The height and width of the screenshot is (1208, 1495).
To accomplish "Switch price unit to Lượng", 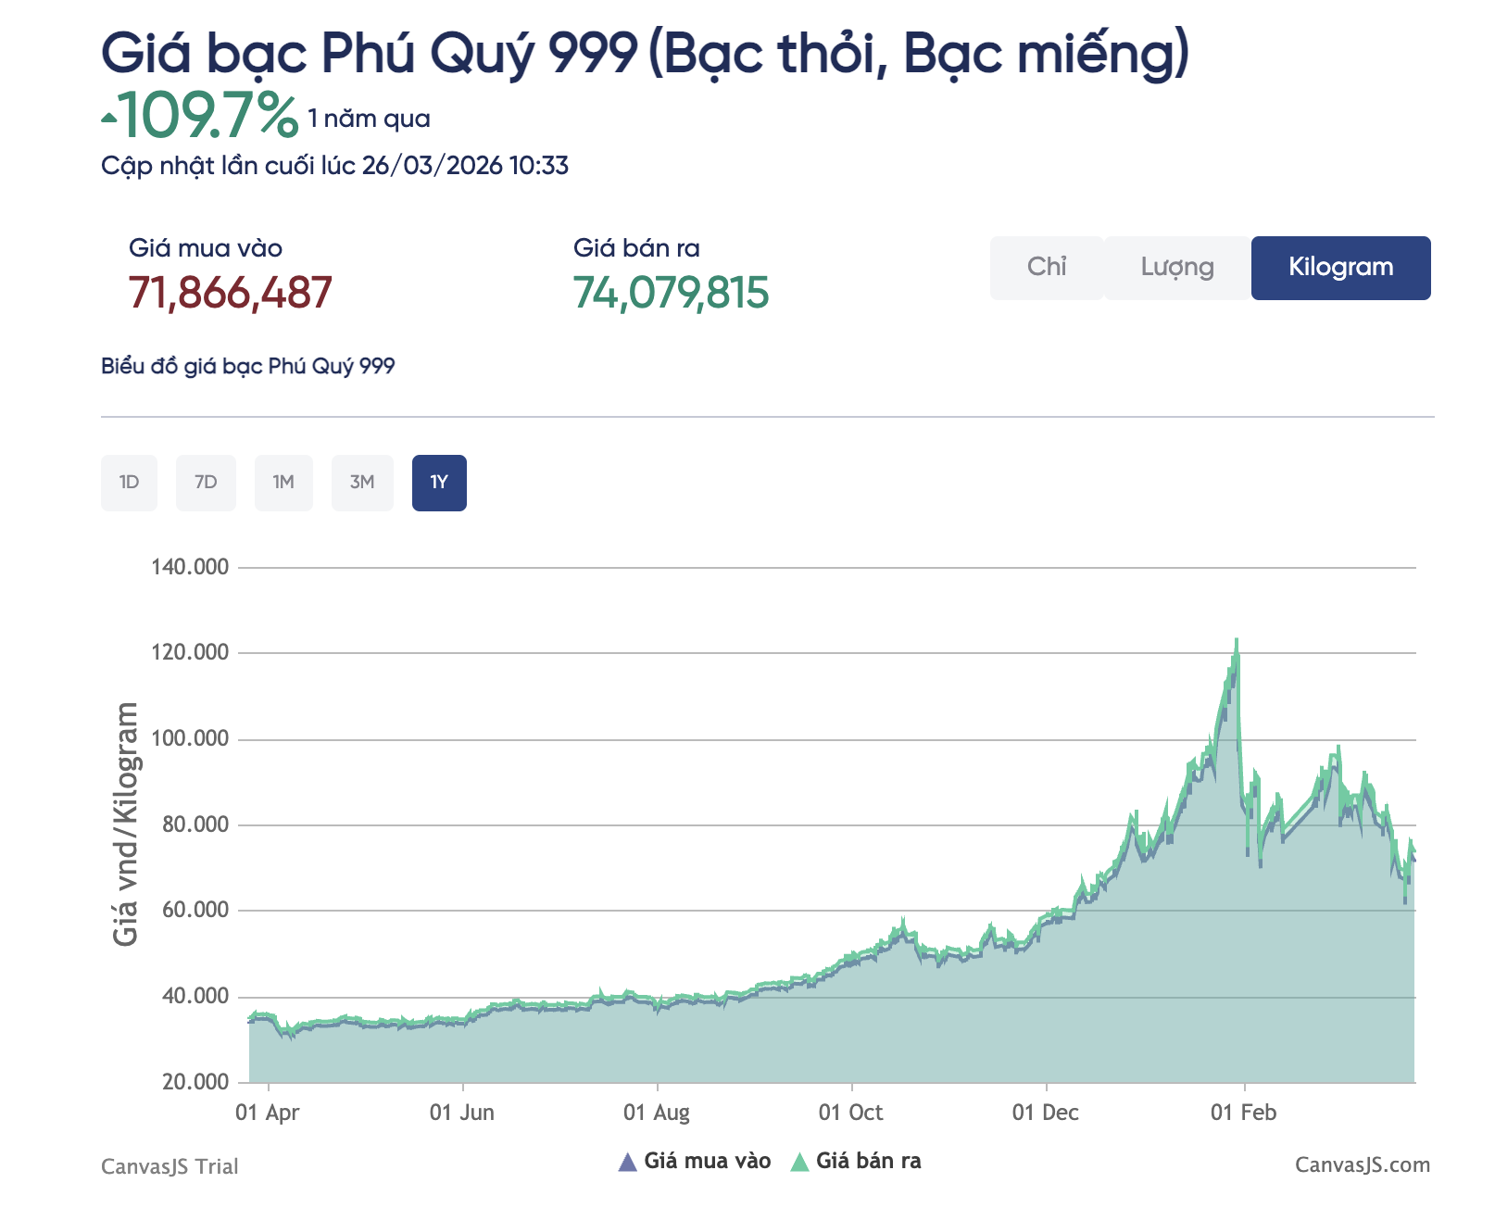I will [x=1175, y=268].
